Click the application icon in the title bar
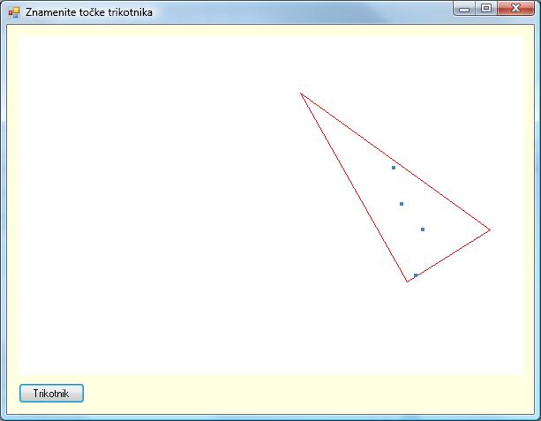Viewport: 541px width, 421px height. click(13, 11)
